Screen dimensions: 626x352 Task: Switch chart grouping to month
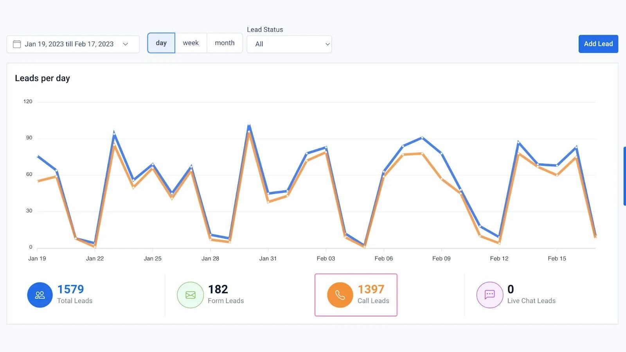click(x=225, y=43)
